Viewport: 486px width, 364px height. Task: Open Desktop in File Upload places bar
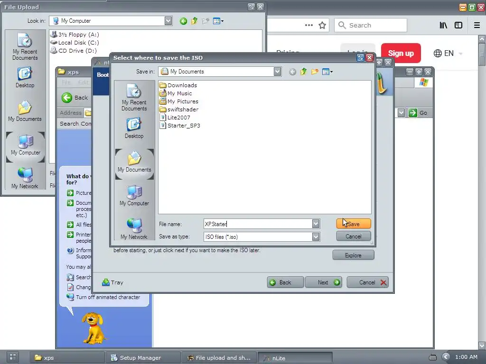click(25, 77)
